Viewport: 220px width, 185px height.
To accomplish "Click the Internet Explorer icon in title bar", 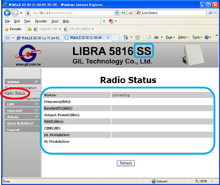I will coord(5,5).
